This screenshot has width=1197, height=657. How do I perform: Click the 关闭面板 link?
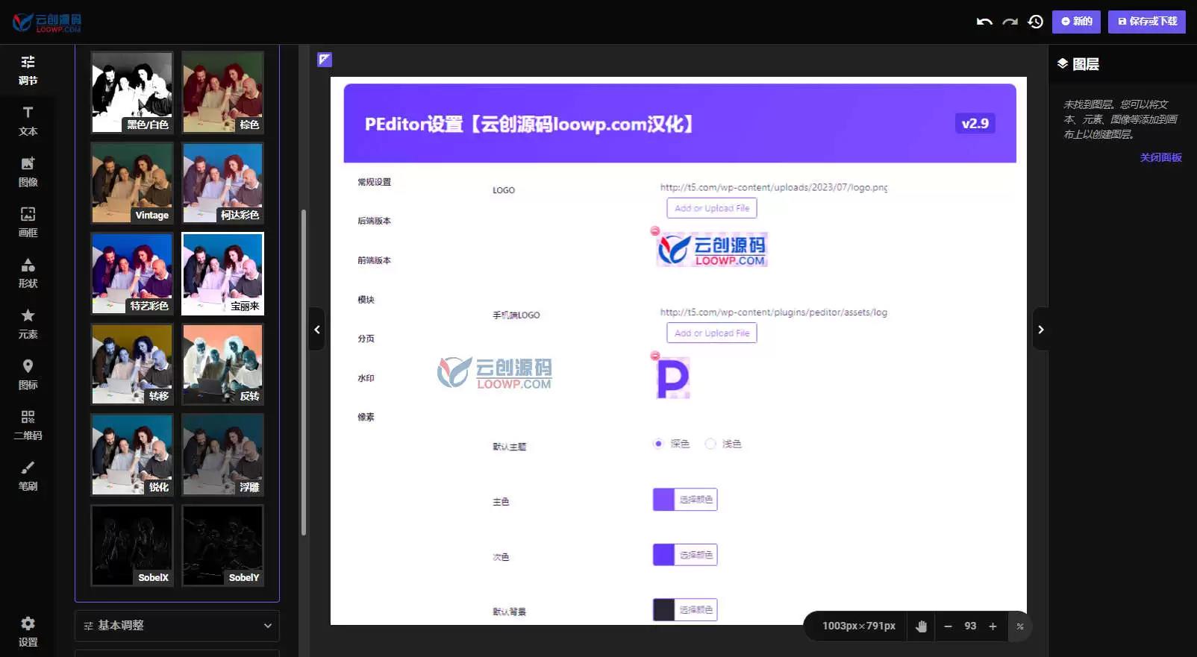pos(1160,157)
